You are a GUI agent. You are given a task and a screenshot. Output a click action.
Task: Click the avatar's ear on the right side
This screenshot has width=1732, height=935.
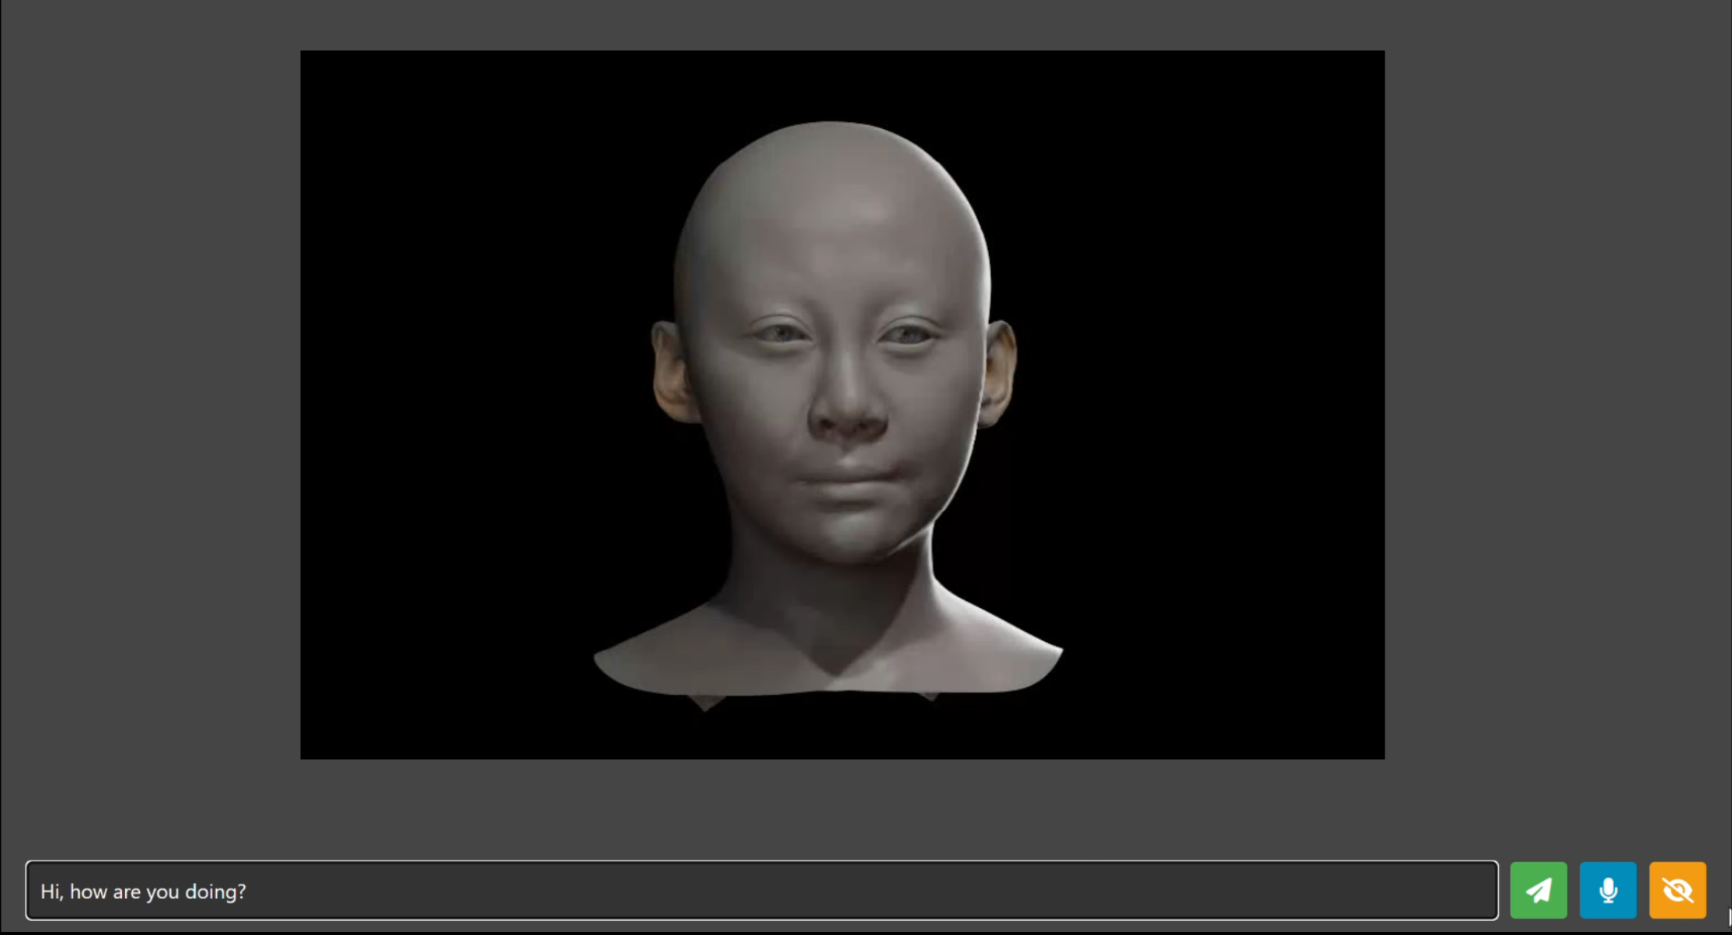tap(1001, 372)
